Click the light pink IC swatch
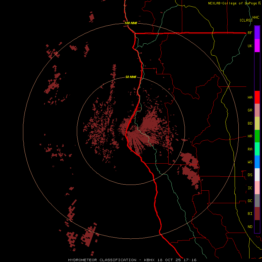The width and height of the screenshot is (262, 262). tap(257, 188)
